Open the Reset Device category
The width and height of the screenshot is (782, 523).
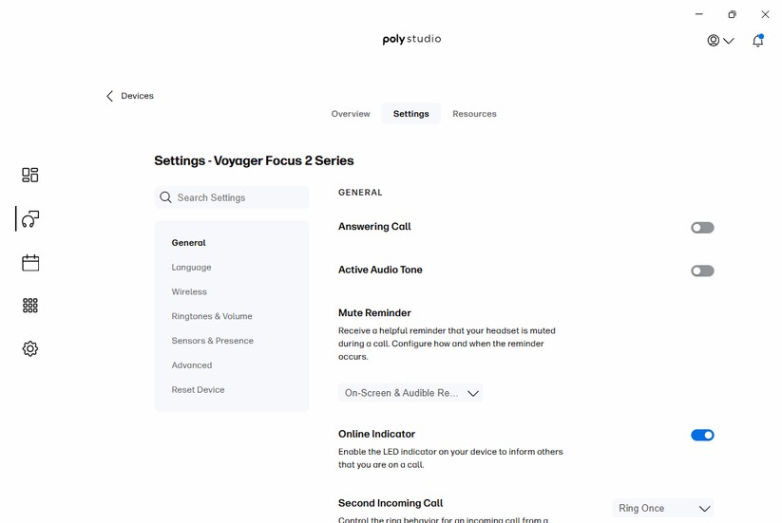(x=198, y=389)
